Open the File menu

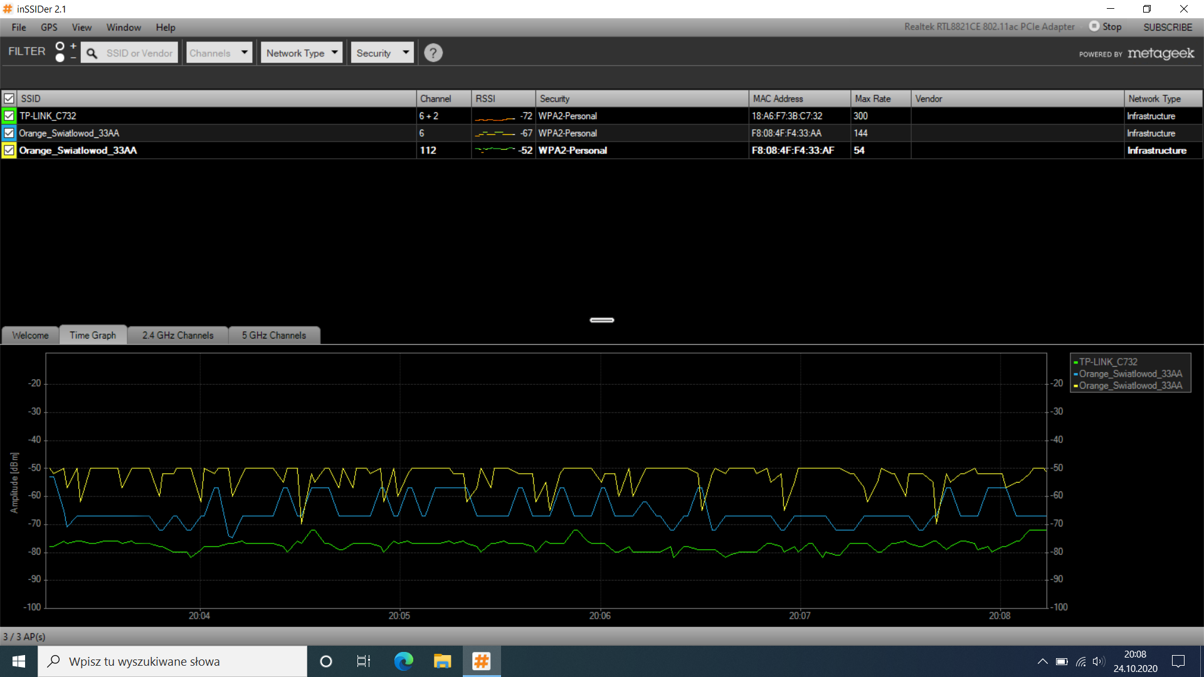tap(19, 27)
